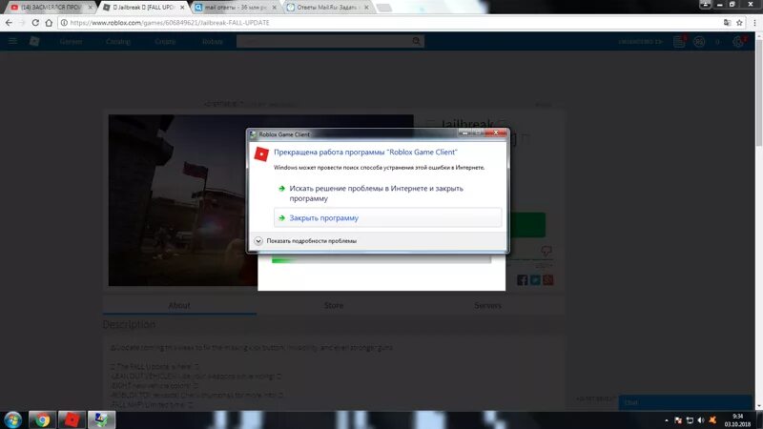
Task: Click the green launch progress bar
Action: coord(381,259)
